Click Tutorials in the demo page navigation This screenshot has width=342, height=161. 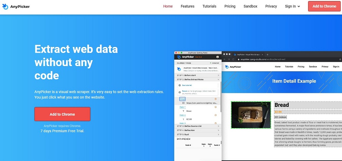tap(289, 67)
